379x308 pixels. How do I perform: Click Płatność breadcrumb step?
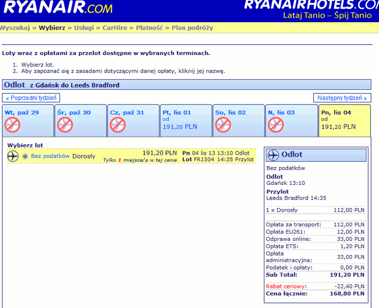pos(150,28)
